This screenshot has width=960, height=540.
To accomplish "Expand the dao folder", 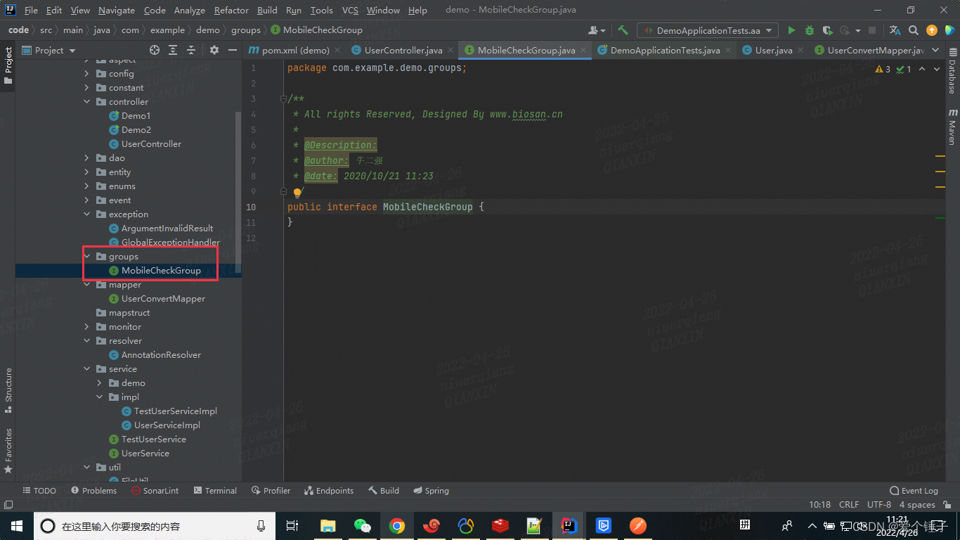I will click(x=86, y=158).
